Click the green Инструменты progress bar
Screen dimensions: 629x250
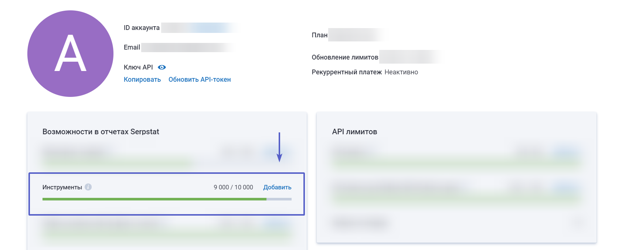tap(154, 199)
